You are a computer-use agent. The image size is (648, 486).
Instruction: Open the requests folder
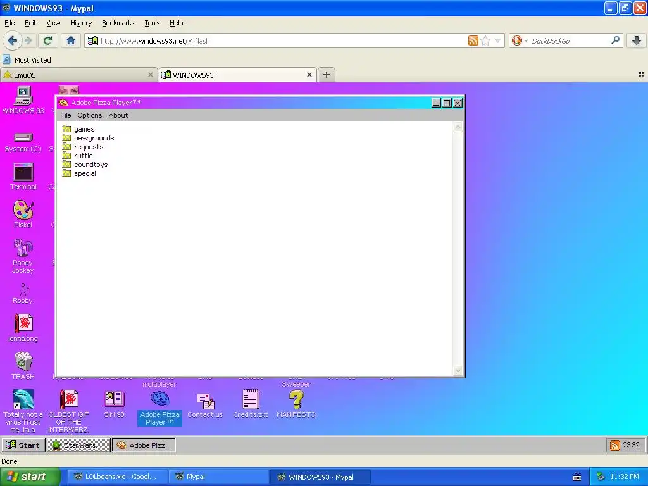point(83,147)
